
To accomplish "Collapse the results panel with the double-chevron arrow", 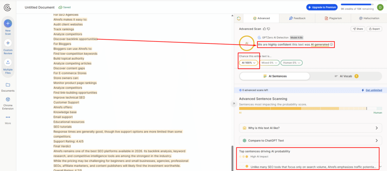I will pos(234,103).
